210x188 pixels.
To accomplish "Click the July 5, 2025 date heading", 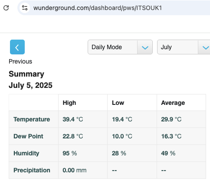I will (30, 85).
